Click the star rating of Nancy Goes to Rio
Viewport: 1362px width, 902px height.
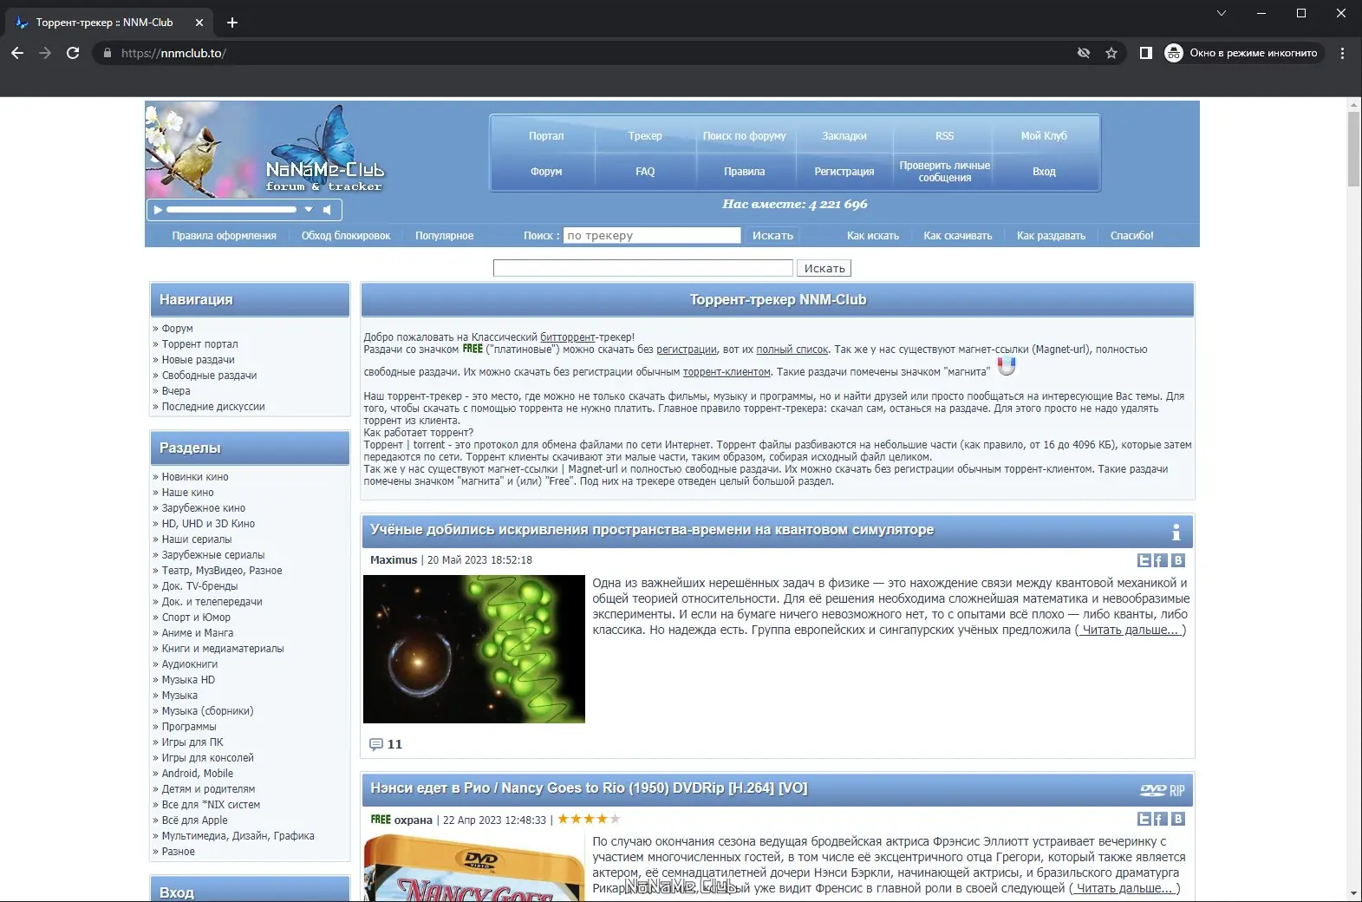pyautogui.click(x=589, y=819)
